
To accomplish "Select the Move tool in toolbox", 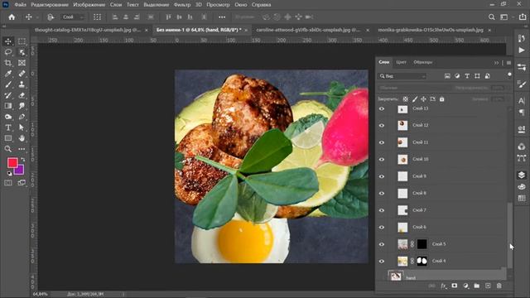I will tap(8, 41).
